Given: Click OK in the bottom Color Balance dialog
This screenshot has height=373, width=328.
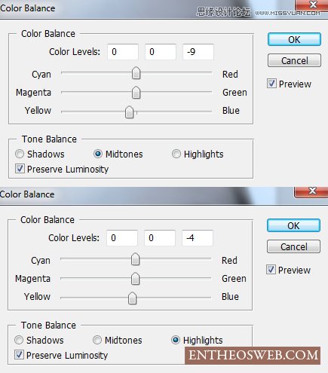Looking at the screenshot, I should 293,225.
